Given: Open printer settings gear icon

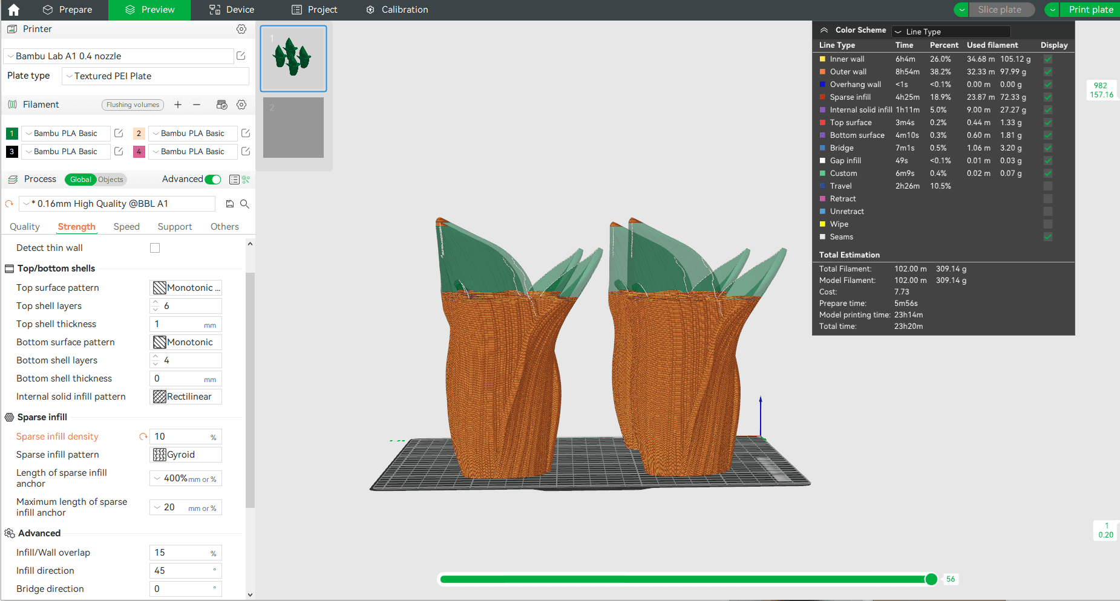Looking at the screenshot, I should click(241, 29).
